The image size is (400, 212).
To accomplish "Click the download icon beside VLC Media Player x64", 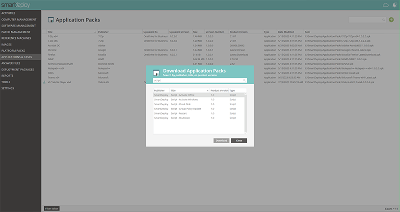I will (44, 82).
